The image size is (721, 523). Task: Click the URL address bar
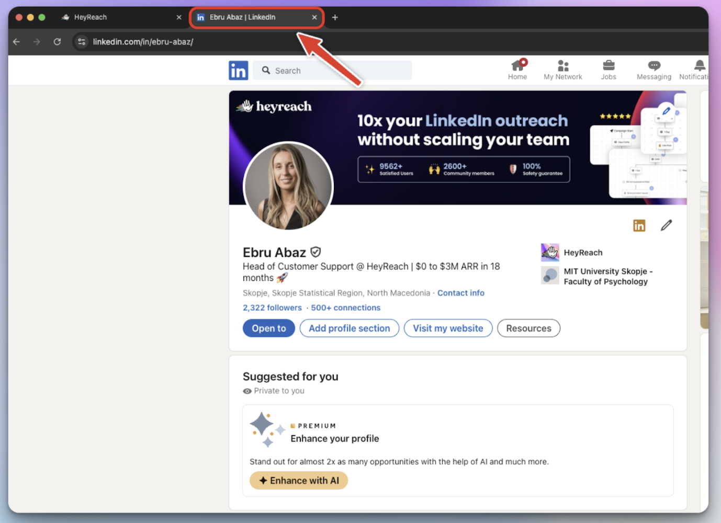point(387,42)
